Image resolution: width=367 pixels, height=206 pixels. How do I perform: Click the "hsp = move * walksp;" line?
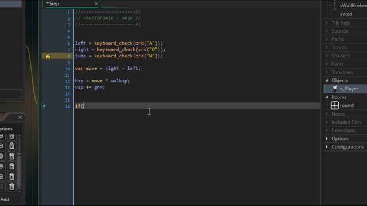[102, 81]
